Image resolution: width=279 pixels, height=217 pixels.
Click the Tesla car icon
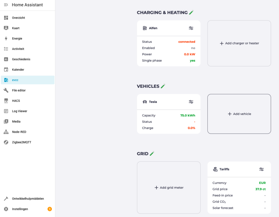(145, 102)
